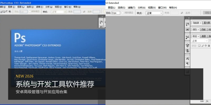The height and width of the screenshot is (105, 211).
Task: Toggle lock image pixels brush icon
Action: [203, 46]
